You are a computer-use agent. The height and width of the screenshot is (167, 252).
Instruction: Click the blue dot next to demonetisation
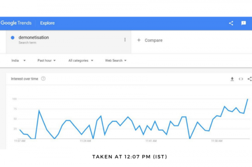tap(13, 38)
